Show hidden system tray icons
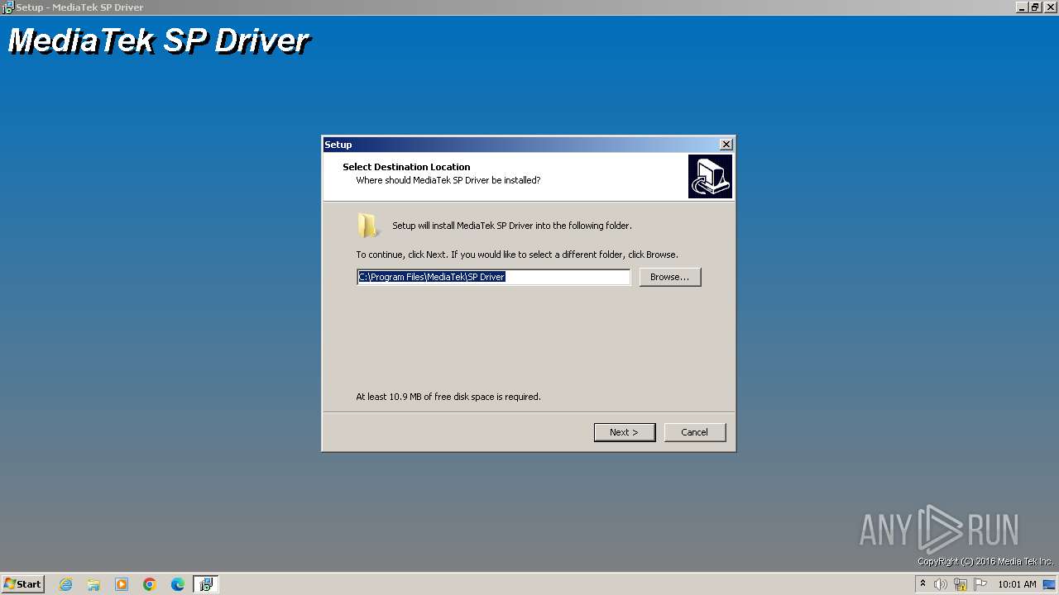 pyautogui.click(x=922, y=584)
